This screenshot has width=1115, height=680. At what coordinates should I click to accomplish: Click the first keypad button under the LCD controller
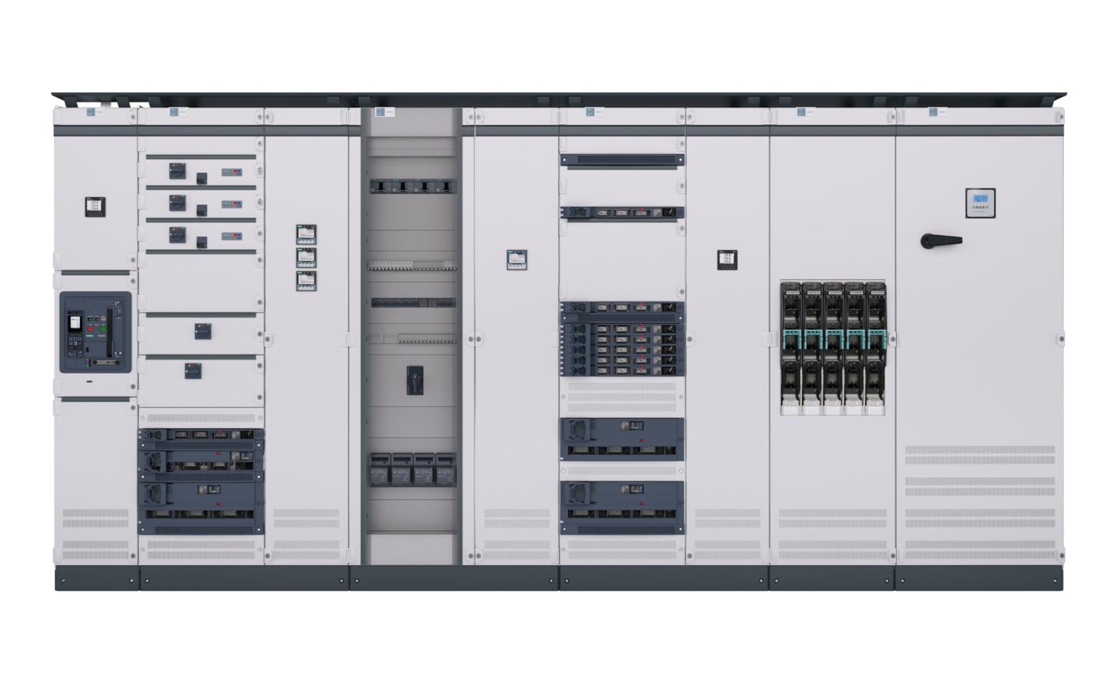974,207
